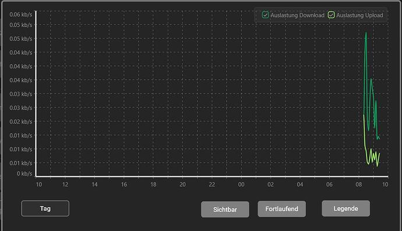Viewport: 402px width, 231px height.
Task: Click the 0.06 kb/s axis label
Action: point(21,15)
